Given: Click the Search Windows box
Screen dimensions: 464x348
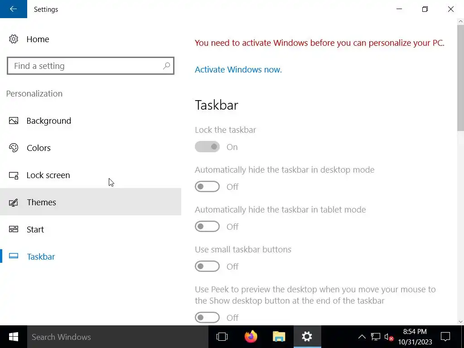Looking at the screenshot, I should click(x=118, y=337).
